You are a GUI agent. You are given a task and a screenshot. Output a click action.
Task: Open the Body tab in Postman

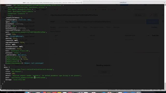click(x=85, y=27)
